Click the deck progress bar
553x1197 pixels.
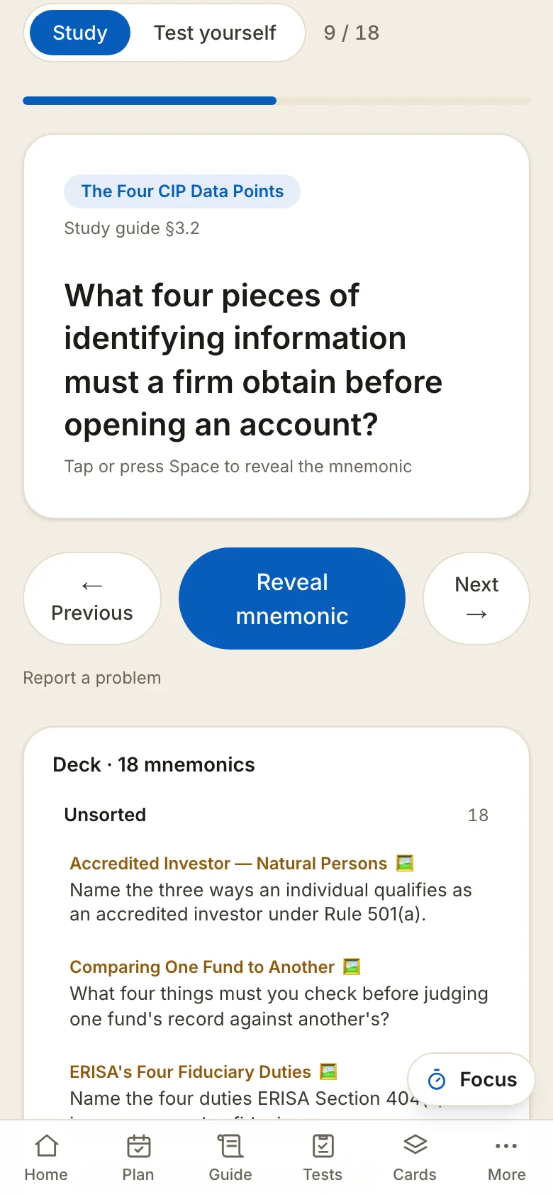[276, 101]
